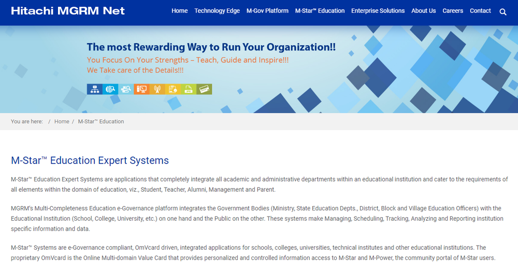Click the network hierarchy icon in banner
Image resolution: width=518 pixels, height=271 pixels.
tap(94, 89)
